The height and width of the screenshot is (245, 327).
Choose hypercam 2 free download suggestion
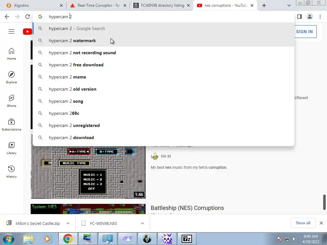click(163, 65)
